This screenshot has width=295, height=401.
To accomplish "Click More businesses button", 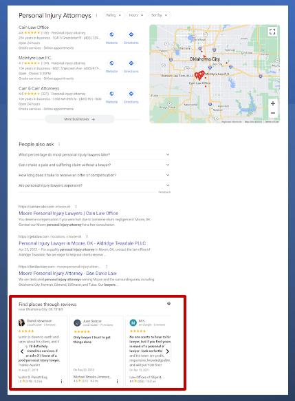I will click(80, 119).
